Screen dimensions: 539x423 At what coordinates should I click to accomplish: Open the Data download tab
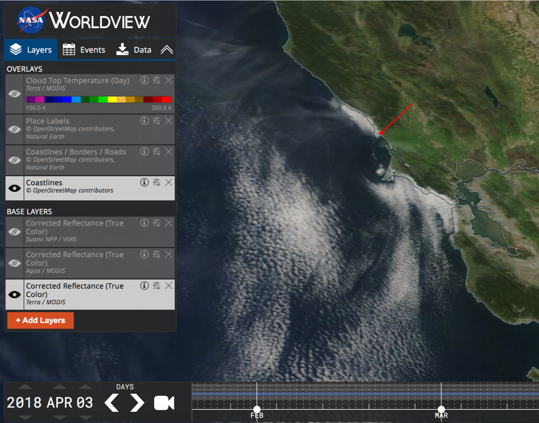(x=134, y=50)
